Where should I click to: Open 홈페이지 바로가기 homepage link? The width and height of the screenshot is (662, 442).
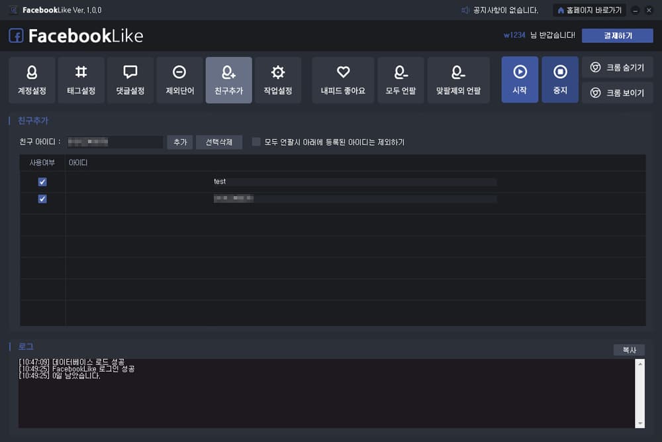click(x=589, y=10)
